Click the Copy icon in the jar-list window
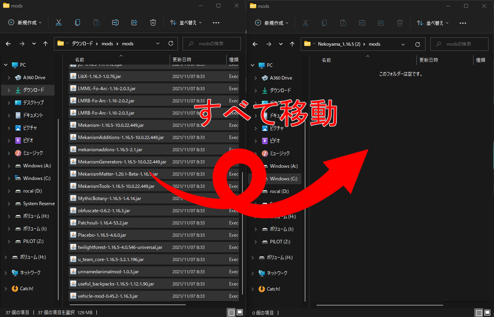Screen dimensions: 494x317 pyautogui.click(x=78, y=22)
